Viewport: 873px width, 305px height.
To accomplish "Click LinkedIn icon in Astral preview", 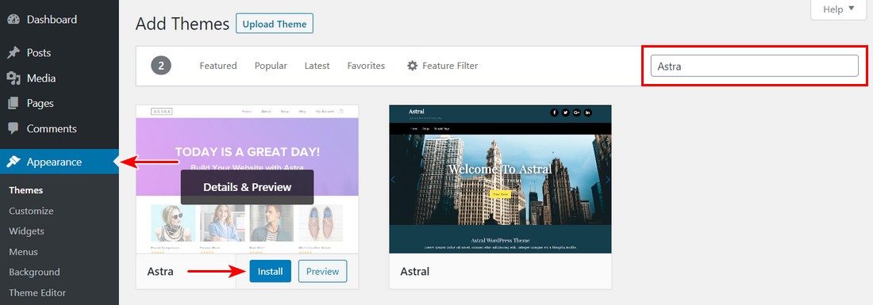I will 588,112.
